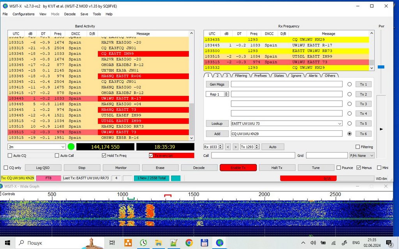Open the volume control in system tray
399x249 pixels.
click(x=313, y=243)
